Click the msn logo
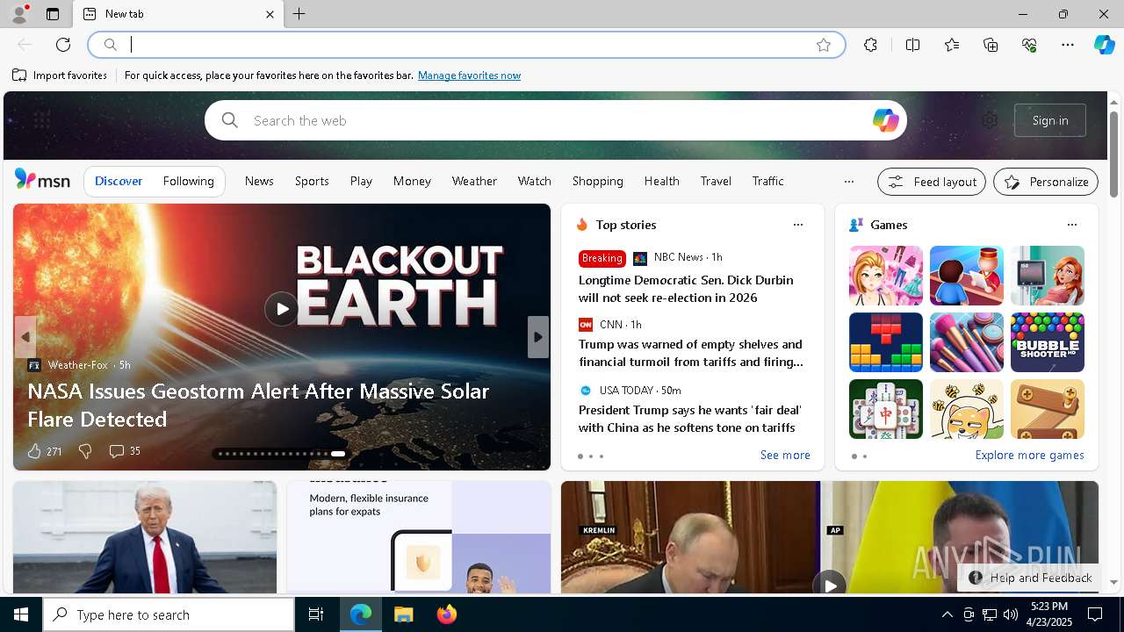 (42, 180)
